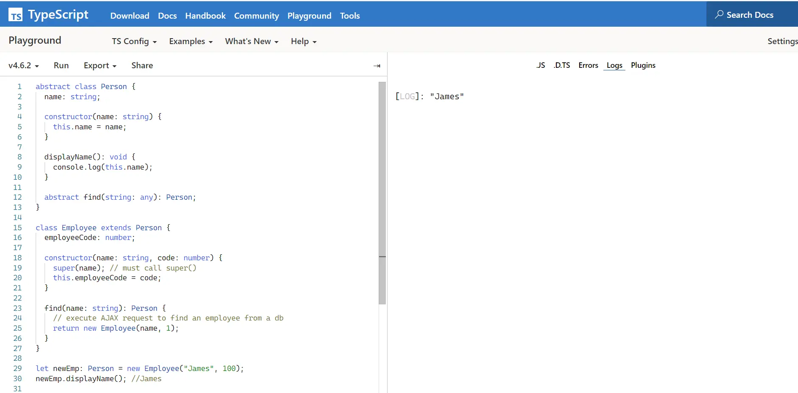This screenshot has width=798, height=393.
Task: View the Errors tab
Action: click(x=588, y=65)
